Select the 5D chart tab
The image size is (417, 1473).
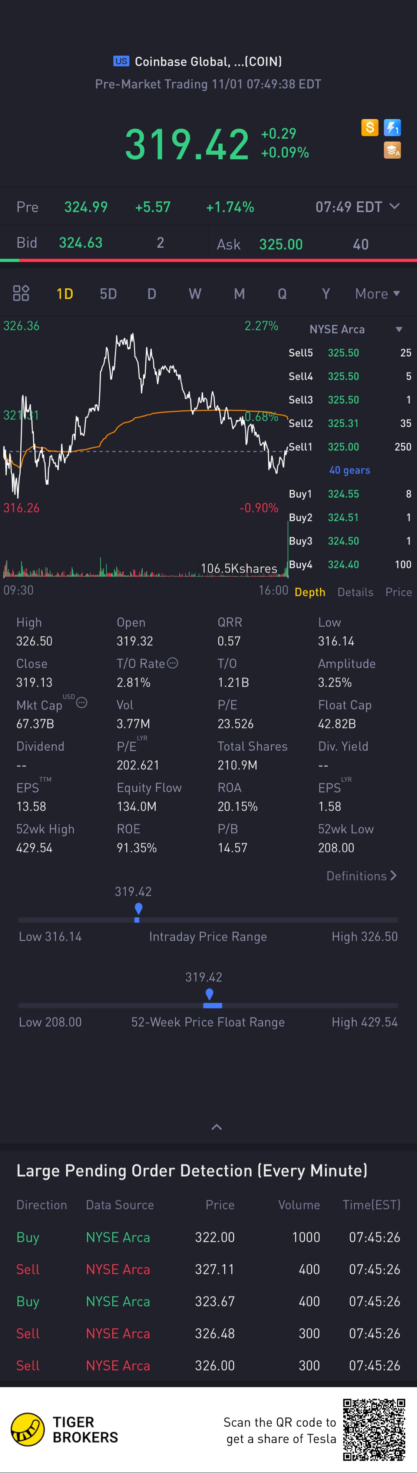[108, 293]
